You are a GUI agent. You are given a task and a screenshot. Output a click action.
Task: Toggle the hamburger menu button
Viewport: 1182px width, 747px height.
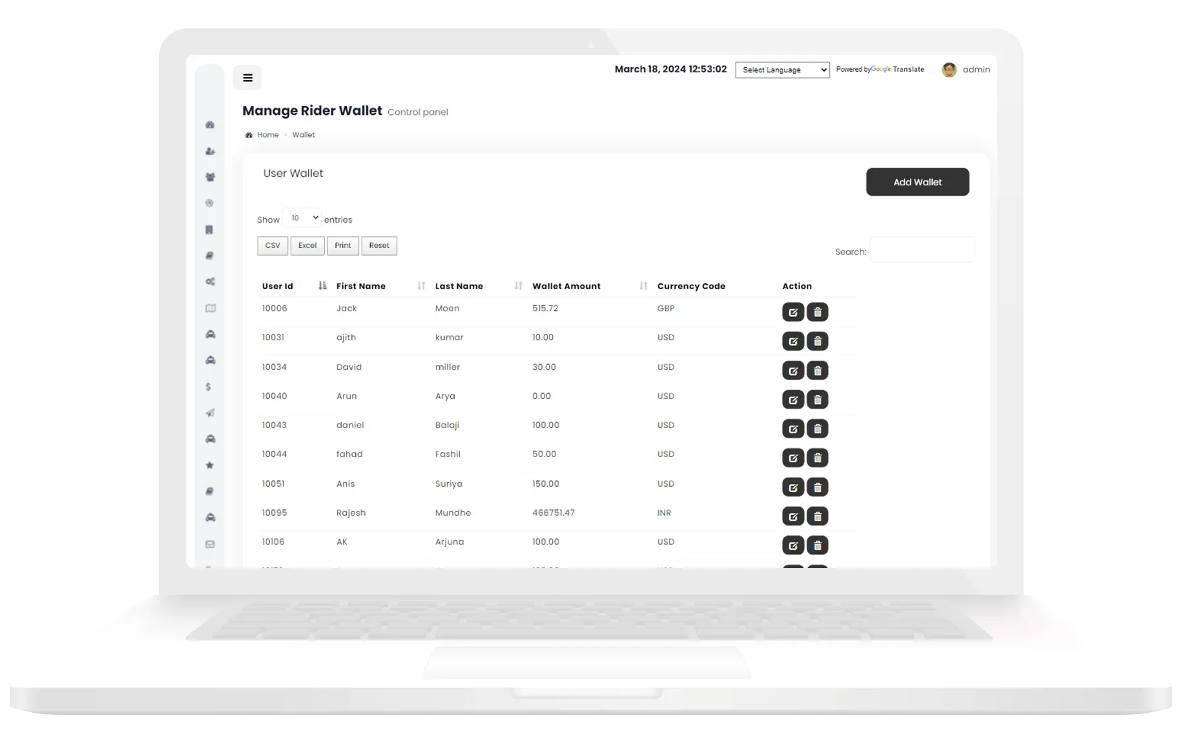247,77
